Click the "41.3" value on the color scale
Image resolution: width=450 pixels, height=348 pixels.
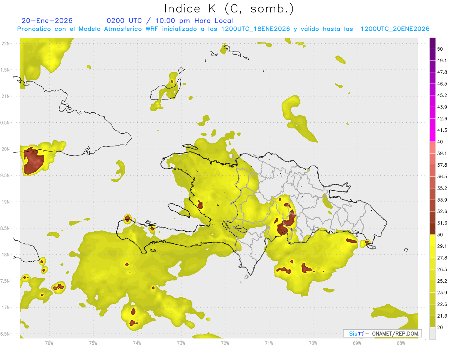click(442, 130)
